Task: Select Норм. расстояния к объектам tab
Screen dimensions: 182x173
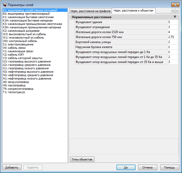Action: click(x=133, y=11)
